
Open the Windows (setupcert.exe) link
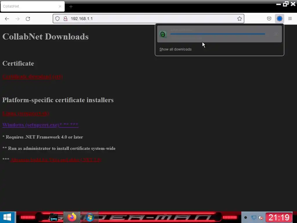(40, 125)
